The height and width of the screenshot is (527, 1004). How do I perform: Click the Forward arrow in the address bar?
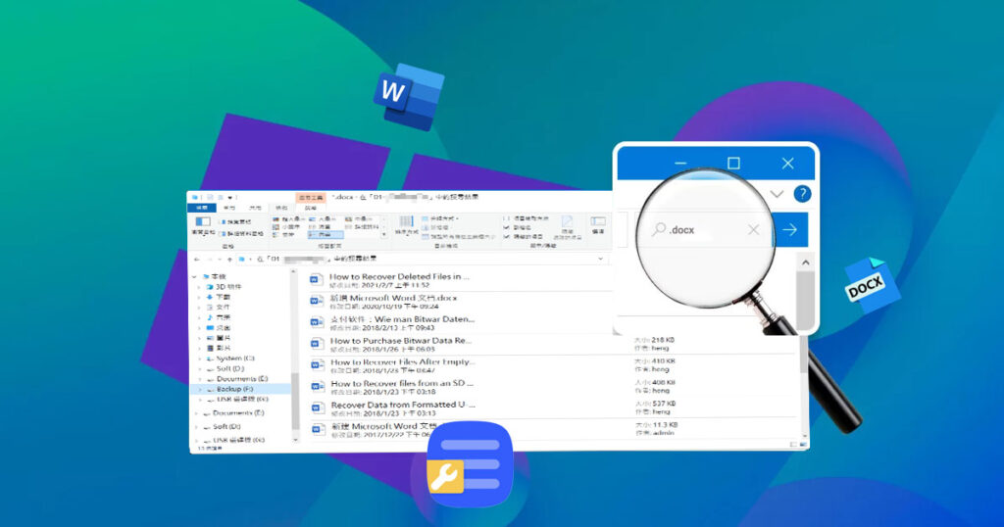click(209, 259)
